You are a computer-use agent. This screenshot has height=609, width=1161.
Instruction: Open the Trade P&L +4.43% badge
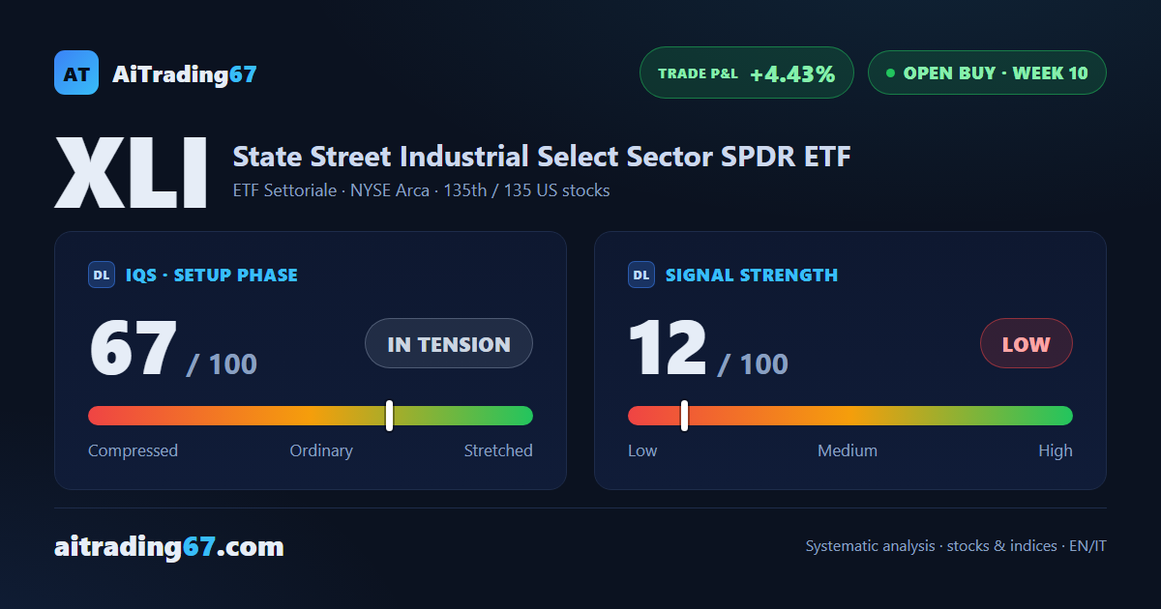point(747,72)
